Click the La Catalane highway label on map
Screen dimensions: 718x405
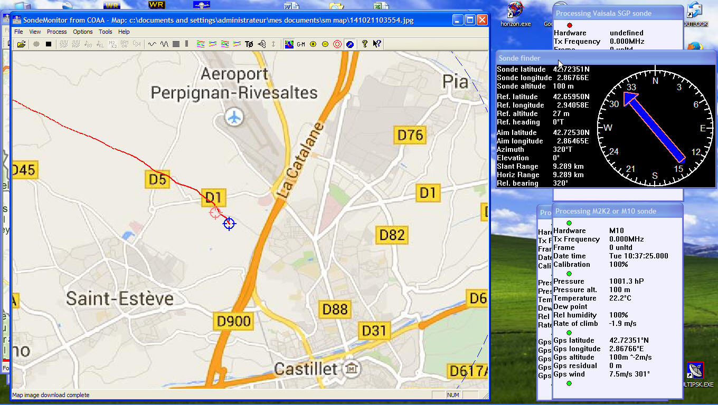pos(300,160)
